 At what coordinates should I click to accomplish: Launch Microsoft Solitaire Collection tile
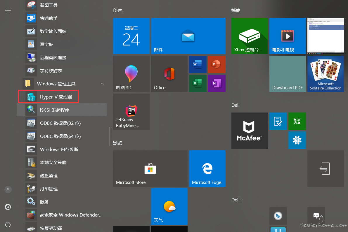(x=326, y=74)
